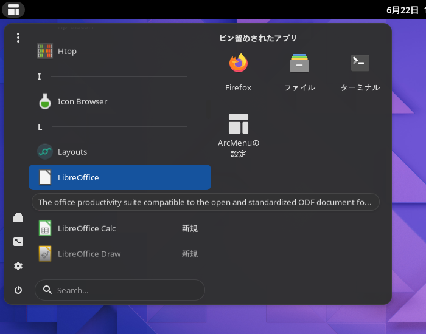Click the Htop app icon
This screenshot has height=334, width=426.
[45, 51]
